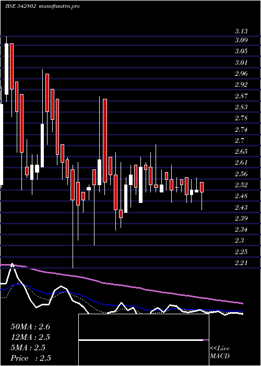Screen dimensions: 261x366
Task: Click the last red candlestick on the right
Action: [201, 187]
